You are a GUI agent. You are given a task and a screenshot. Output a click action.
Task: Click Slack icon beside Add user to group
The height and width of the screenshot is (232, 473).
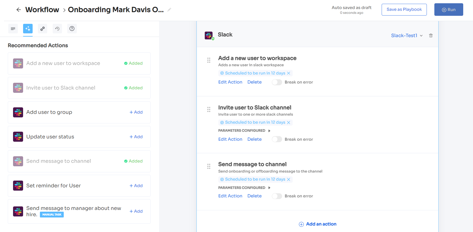click(x=18, y=112)
